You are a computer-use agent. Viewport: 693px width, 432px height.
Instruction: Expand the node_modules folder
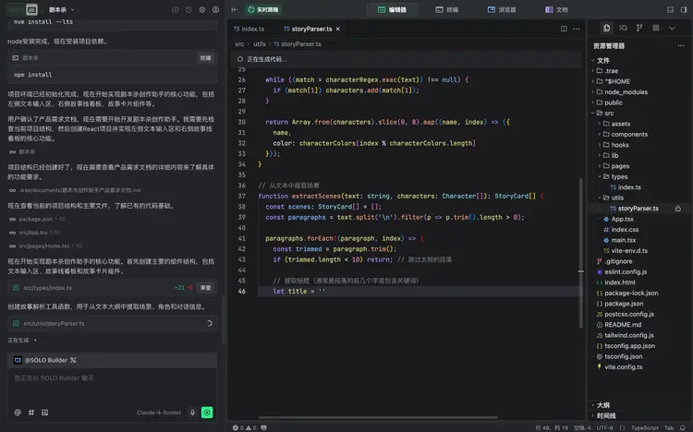coord(625,91)
